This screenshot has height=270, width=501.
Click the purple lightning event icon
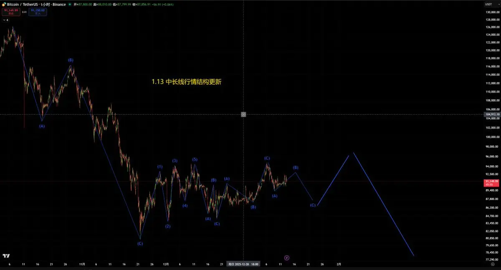(x=287, y=258)
